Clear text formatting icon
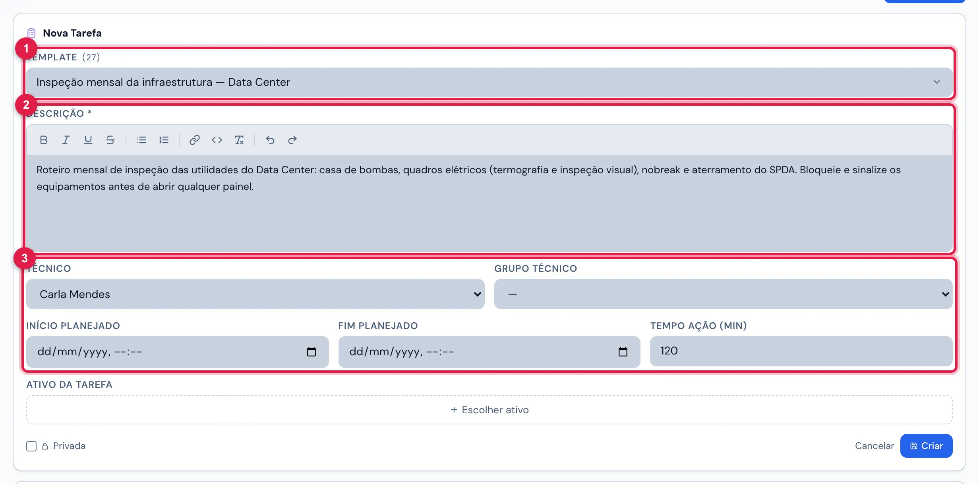The width and height of the screenshot is (979, 484). (239, 140)
